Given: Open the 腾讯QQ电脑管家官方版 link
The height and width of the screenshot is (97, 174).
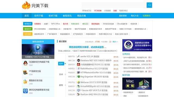Looking at the screenshot, I should pos(39,90).
